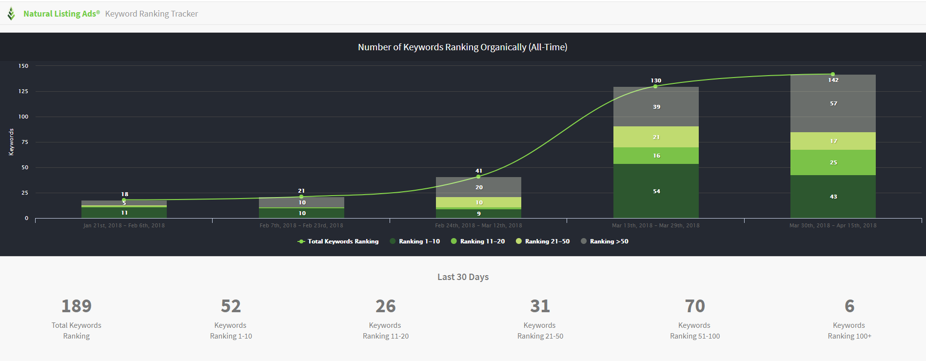Open the Natural Listing Ads brand link
Screen dimensions: 926x361
[61, 14]
